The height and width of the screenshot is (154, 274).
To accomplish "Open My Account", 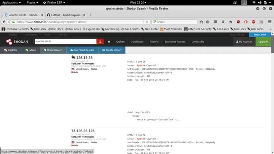I will (x=244, y=42).
